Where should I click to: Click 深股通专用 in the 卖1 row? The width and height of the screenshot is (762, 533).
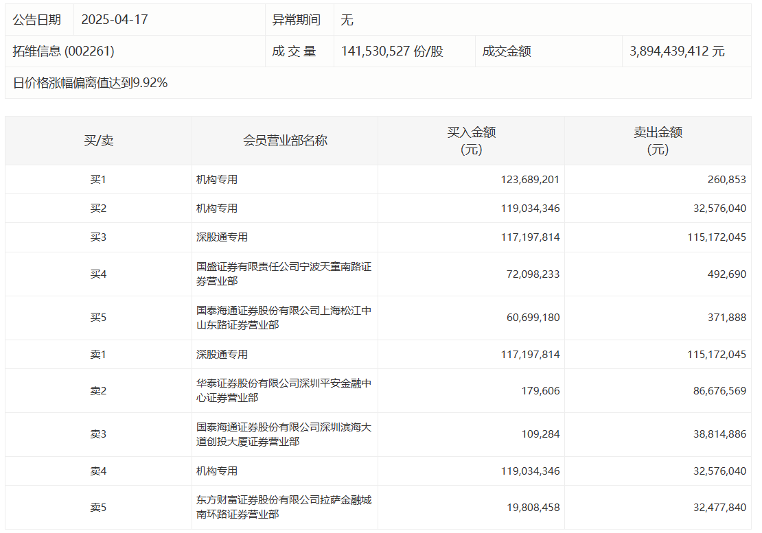(222, 355)
